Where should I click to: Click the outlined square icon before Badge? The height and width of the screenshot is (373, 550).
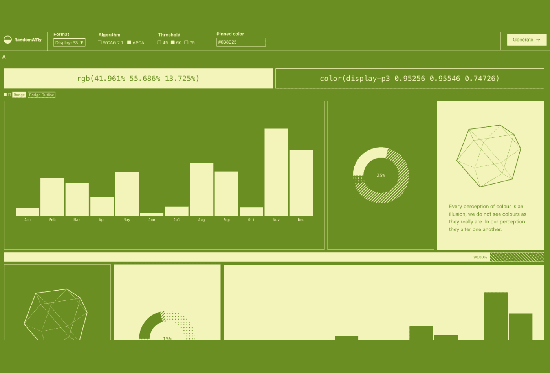pos(9,95)
